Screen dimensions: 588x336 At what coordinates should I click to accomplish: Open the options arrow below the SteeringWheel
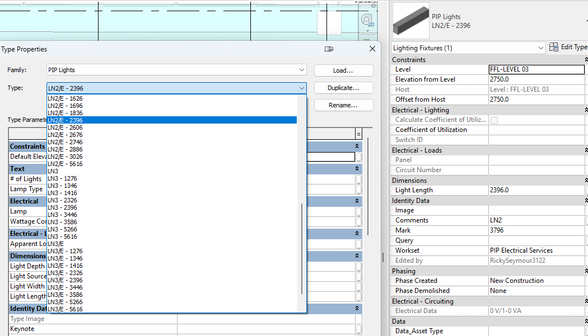tap(368, 31)
